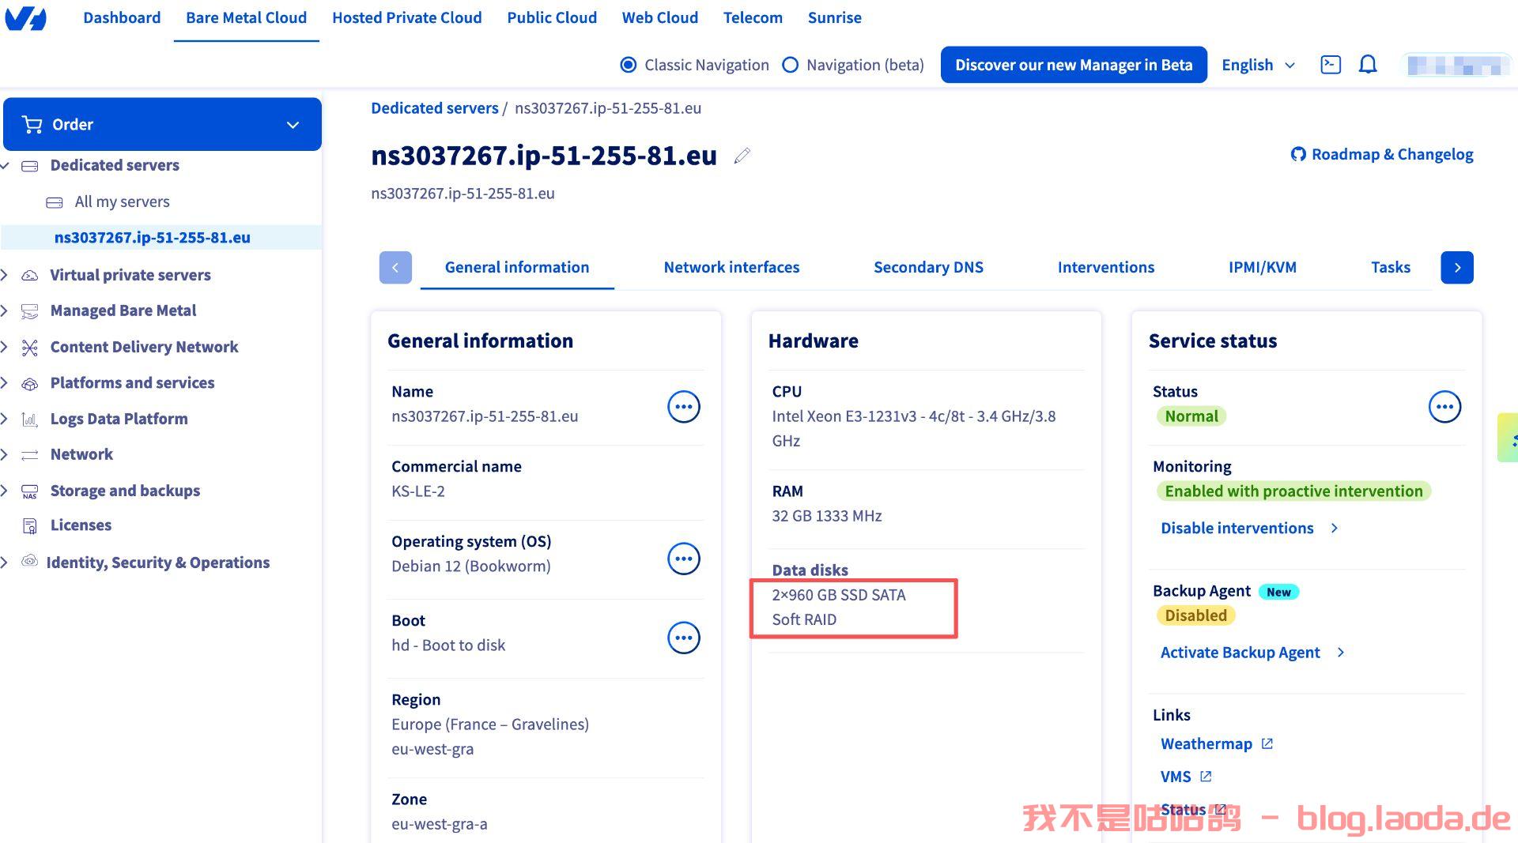Click the Order shopping cart icon
The image size is (1518, 843).
click(32, 124)
